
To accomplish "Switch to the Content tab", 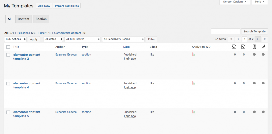I will [23, 19].
